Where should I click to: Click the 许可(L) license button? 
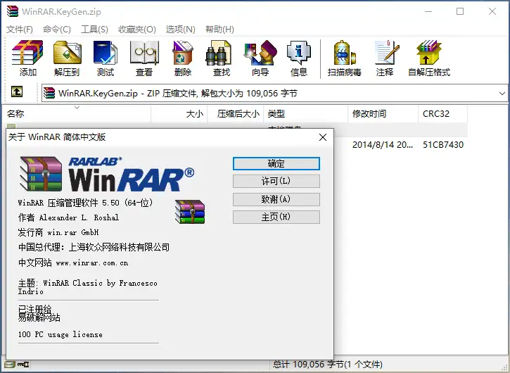click(276, 182)
